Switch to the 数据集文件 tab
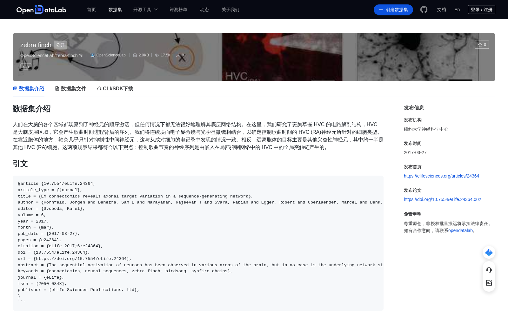The image size is (508, 317). pyautogui.click(x=70, y=89)
